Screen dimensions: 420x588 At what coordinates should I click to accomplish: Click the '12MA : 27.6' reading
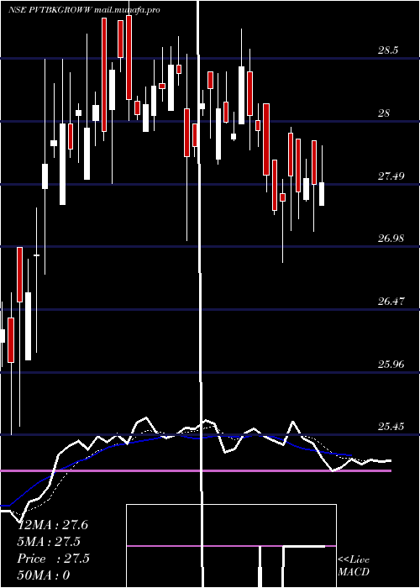coord(52,525)
